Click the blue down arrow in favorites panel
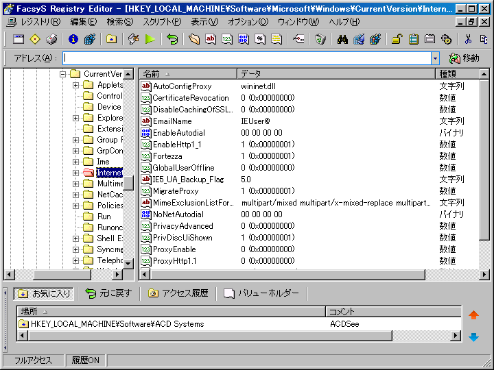This screenshot has width=494, height=370. (473, 337)
